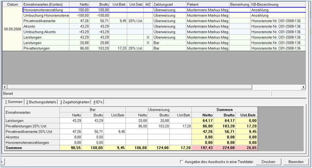The width and height of the screenshot is (312, 168).
Task: Click the MZ column header
Action: point(148,5)
